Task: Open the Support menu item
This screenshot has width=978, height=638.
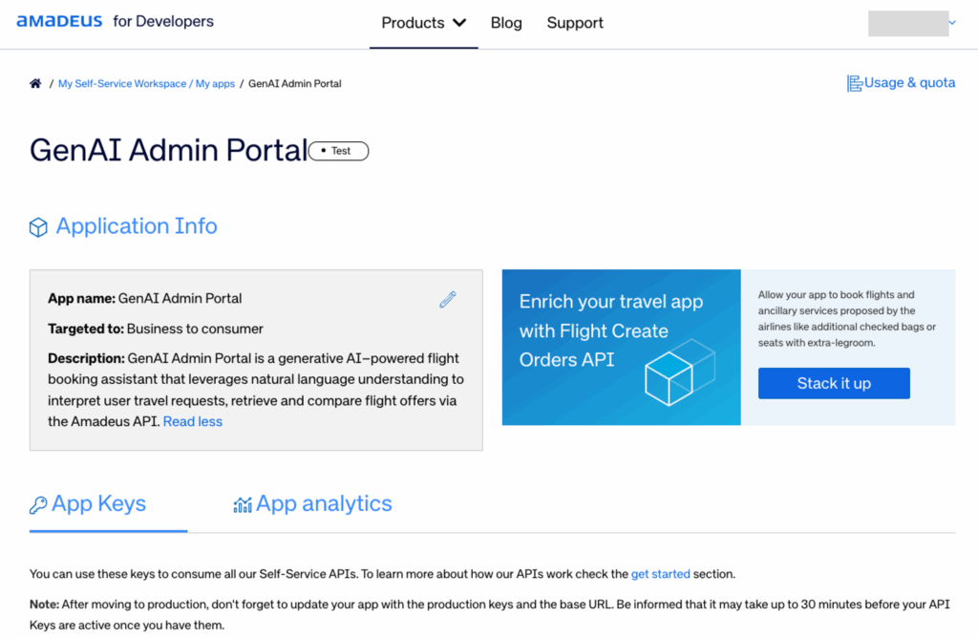Action: click(575, 23)
